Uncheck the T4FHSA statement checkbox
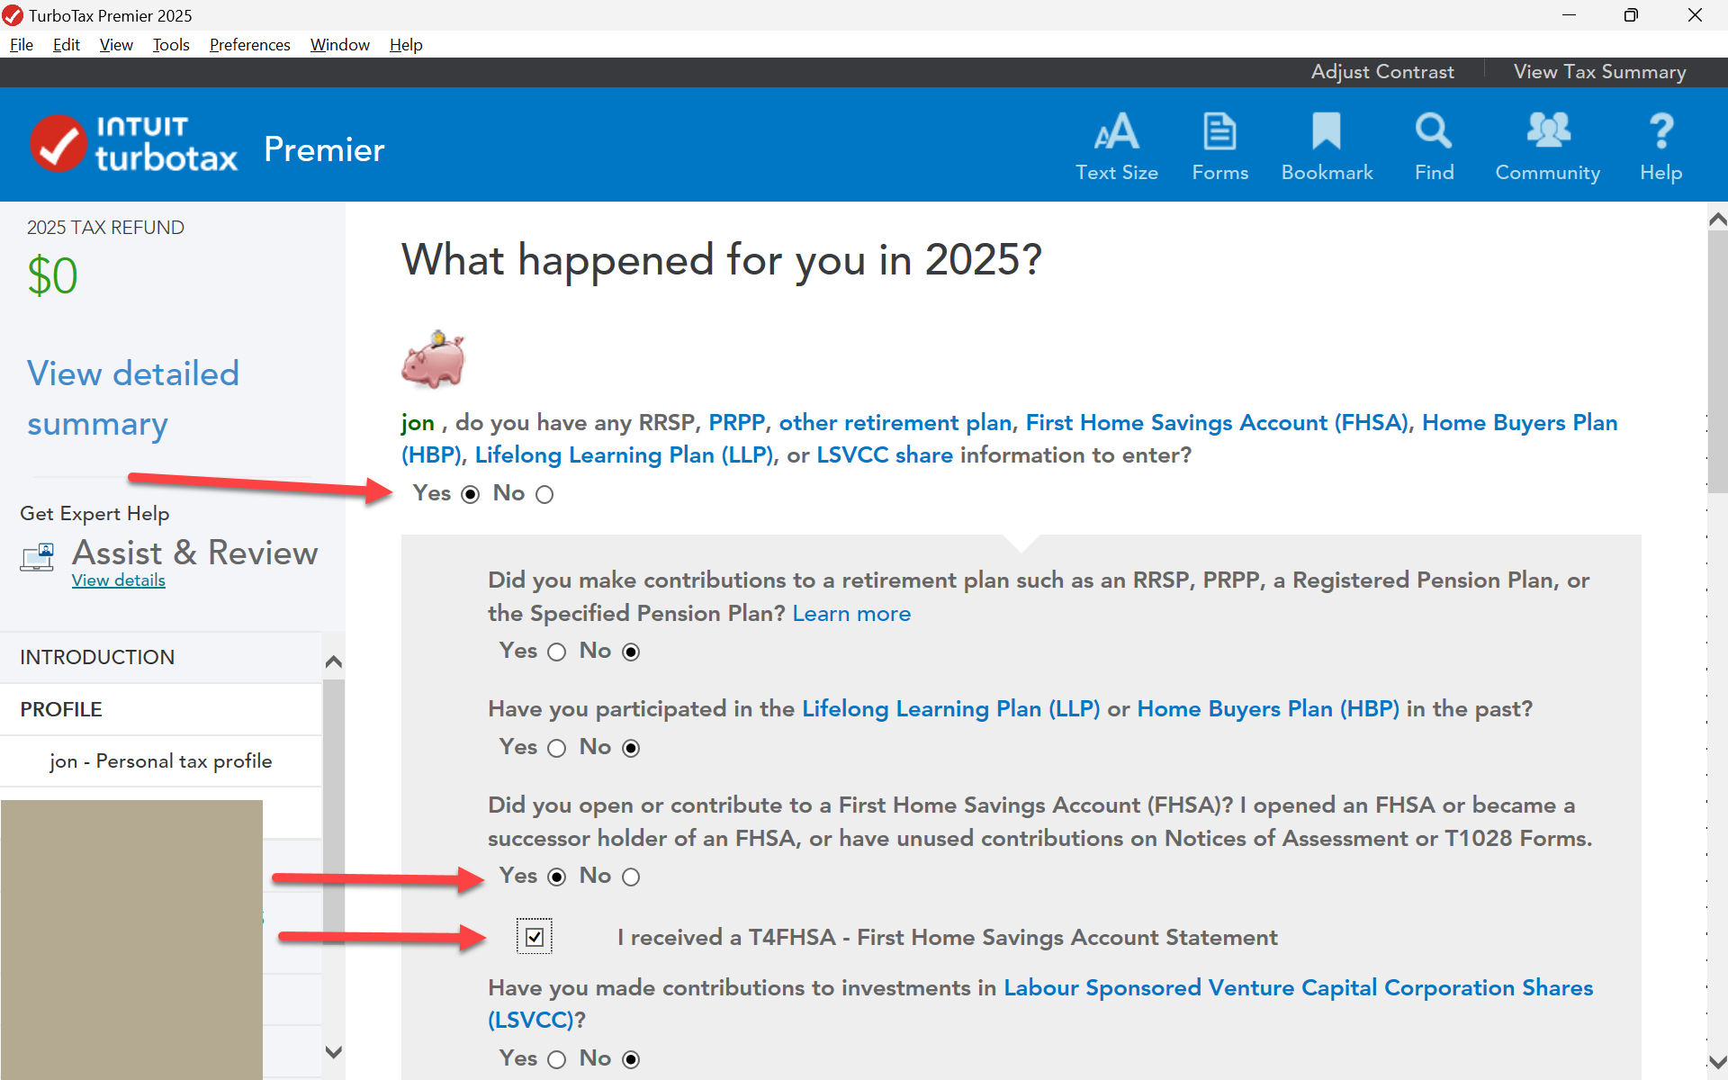1728x1080 pixels. click(x=535, y=937)
